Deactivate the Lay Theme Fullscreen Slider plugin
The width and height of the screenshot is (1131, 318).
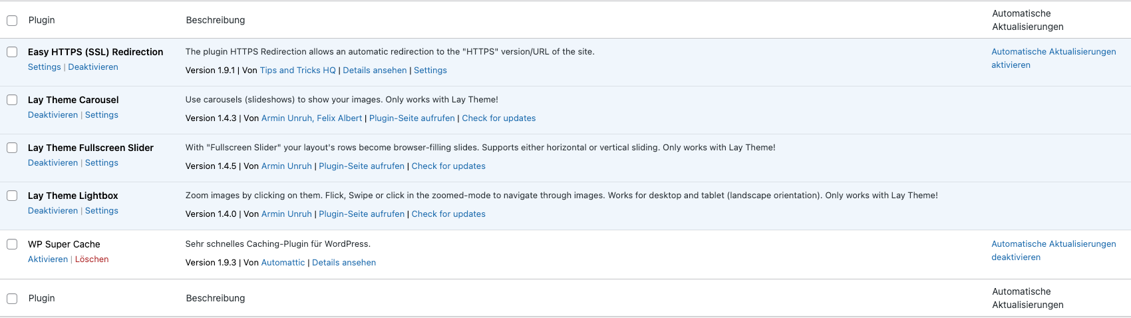pyautogui.click(x=53, y=163)
